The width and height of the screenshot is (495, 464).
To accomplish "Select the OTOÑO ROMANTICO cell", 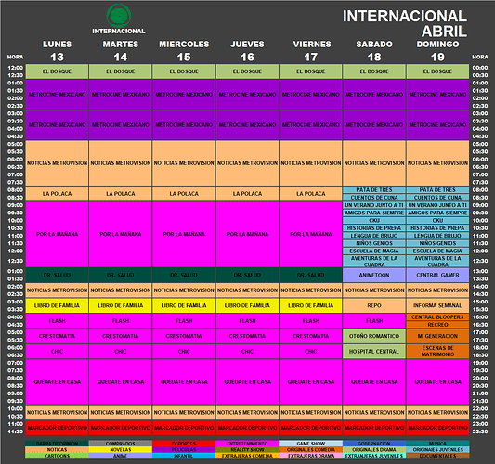I will [374, 336].
